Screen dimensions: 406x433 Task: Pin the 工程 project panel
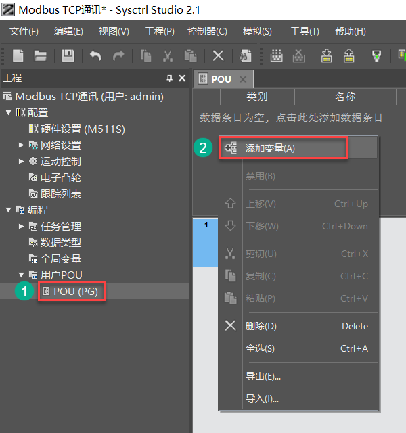[169, 78]
